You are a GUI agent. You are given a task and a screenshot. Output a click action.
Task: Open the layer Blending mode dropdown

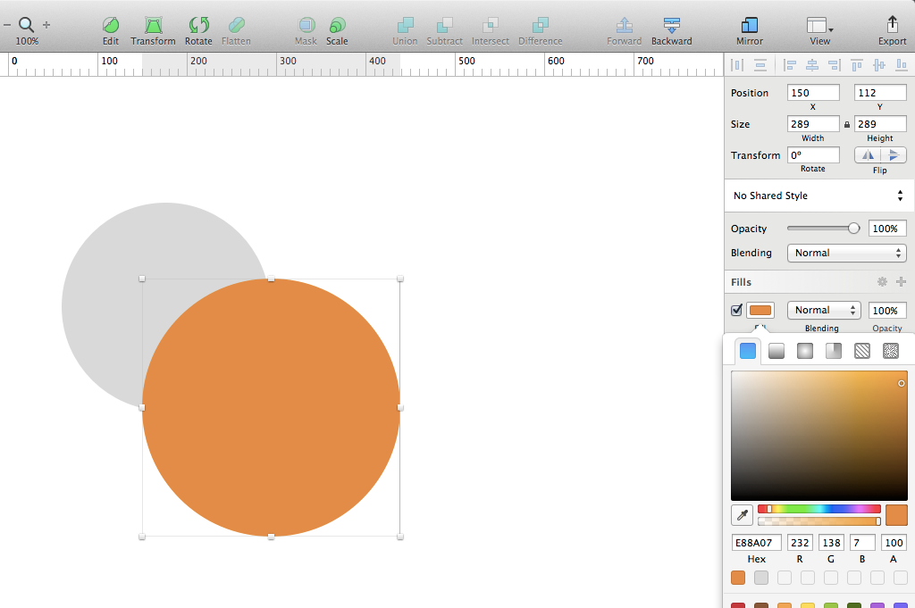tap(846, 253)
